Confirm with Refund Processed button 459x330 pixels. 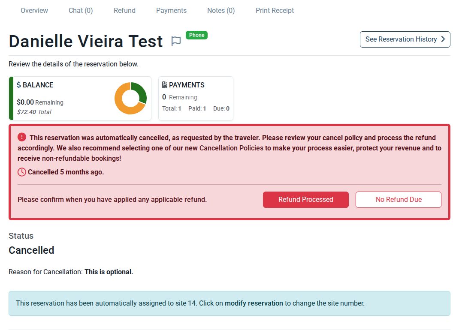click(305, 200)
